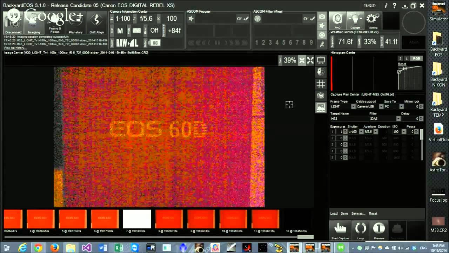The height and width of the screenshot is (253, 449).
Task: Open row 1 Aperture f/5.6 dropdown
Action: coord(376,132)
